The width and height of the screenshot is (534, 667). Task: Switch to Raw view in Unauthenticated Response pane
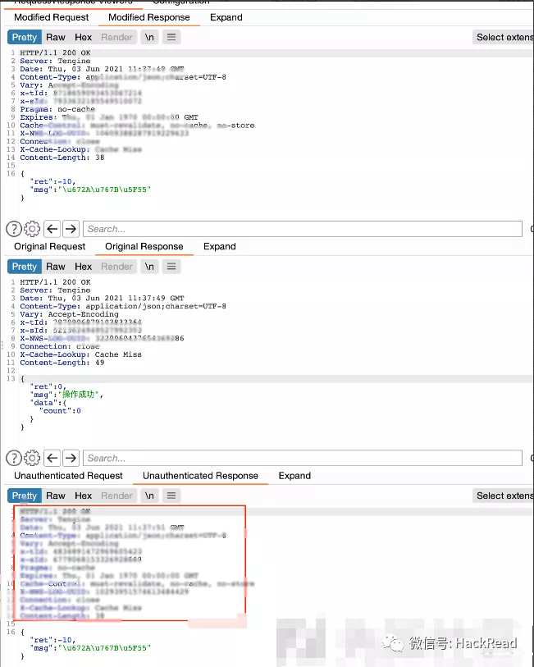56,496
